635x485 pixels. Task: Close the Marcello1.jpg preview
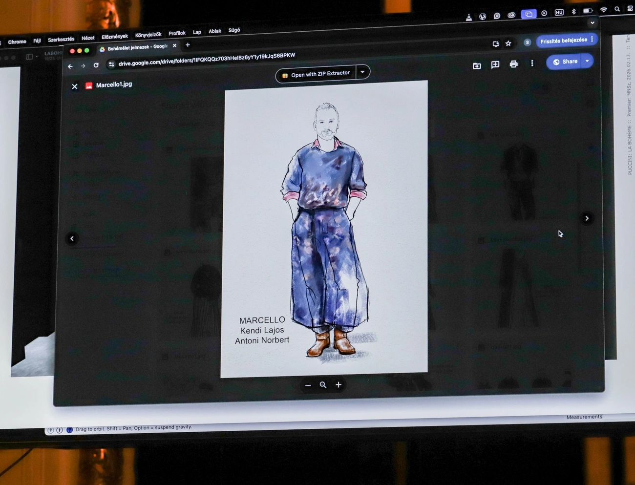click(75, 86)
